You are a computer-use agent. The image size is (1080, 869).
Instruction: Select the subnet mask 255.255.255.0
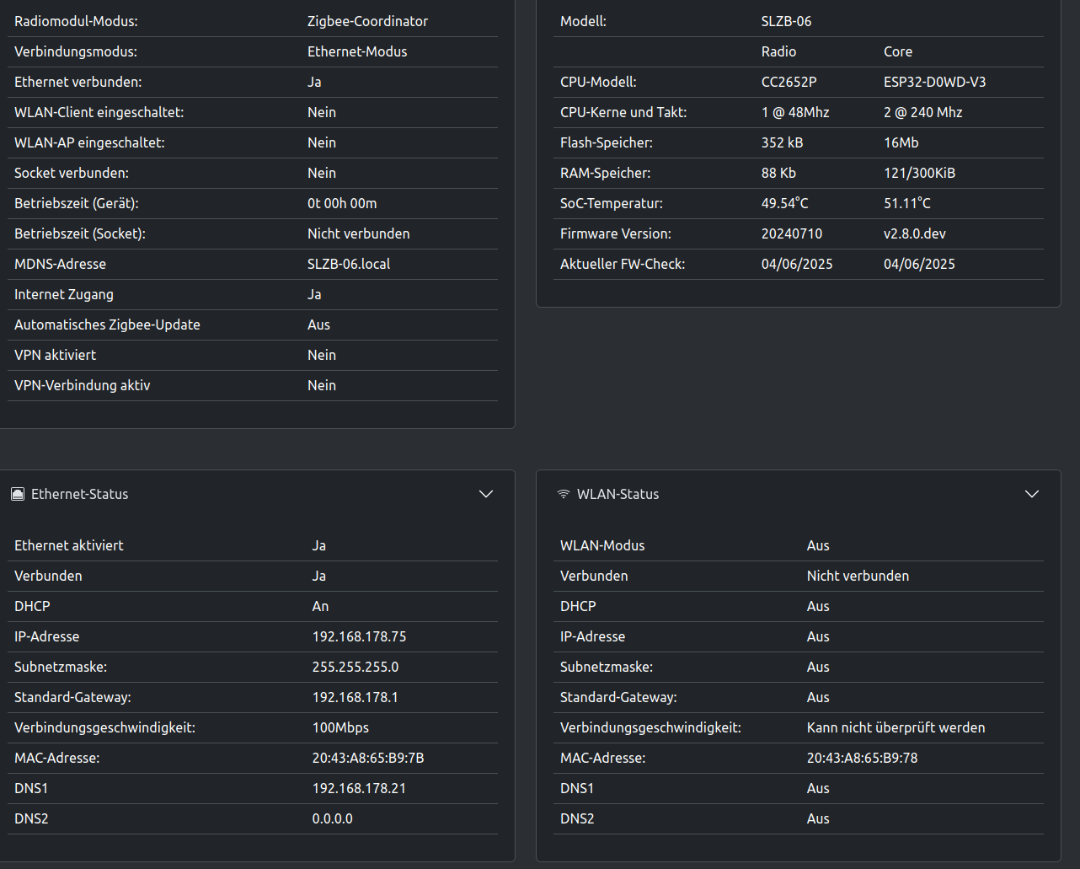click(356, 667)
